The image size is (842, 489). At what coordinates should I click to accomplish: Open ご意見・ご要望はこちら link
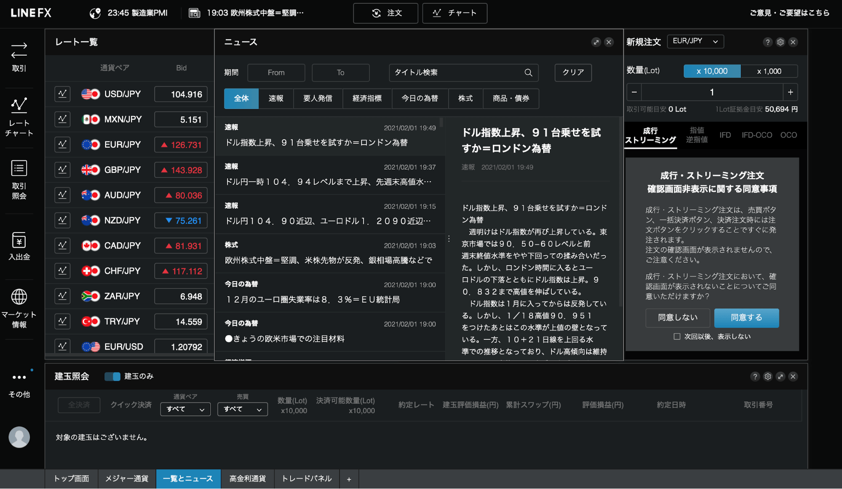(790, 13)
